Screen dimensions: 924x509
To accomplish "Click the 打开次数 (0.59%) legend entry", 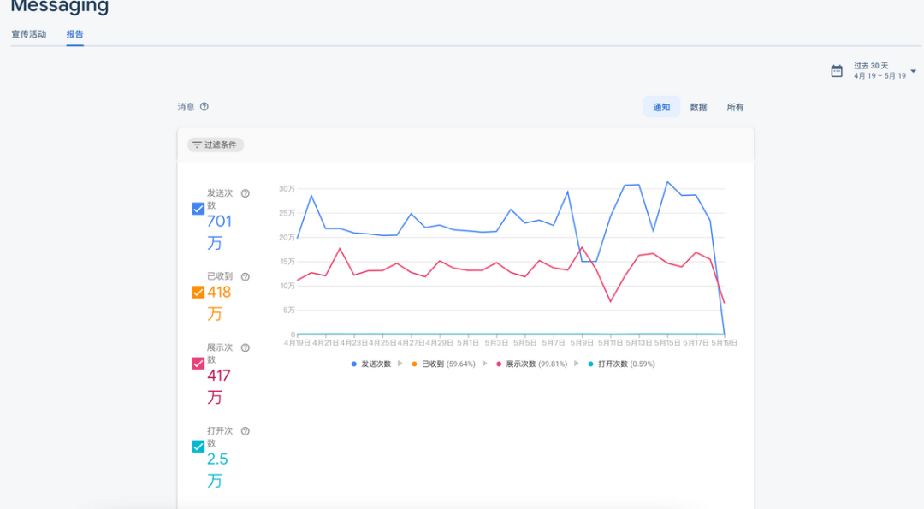I will [622, 364].
